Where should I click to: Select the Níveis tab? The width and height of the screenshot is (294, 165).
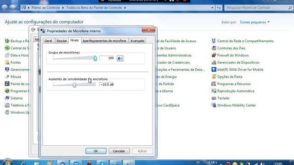coord(74,40)
